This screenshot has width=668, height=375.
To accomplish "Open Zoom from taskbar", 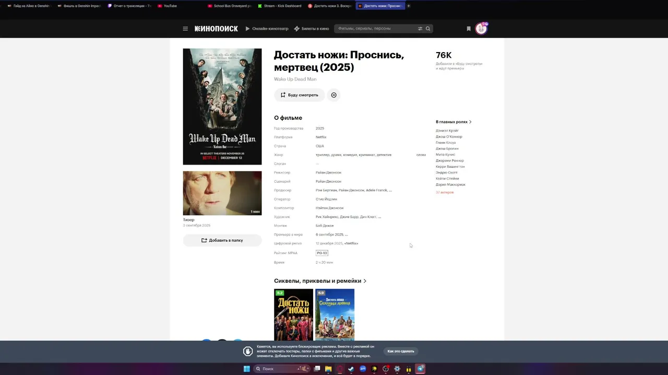I will (363, 369).
